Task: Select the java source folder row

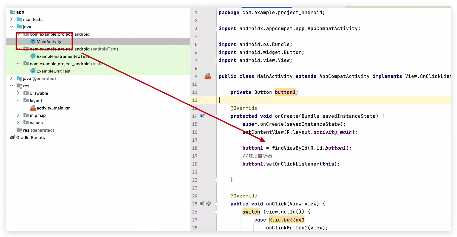Action: click(98, 27)
